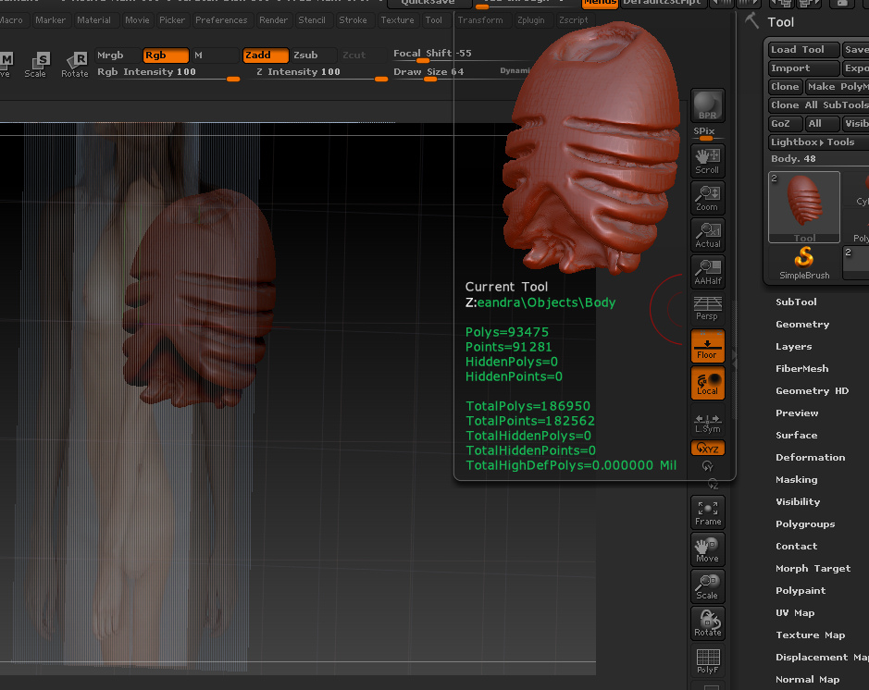This screenshot has width=869, height=690.
Task: Open the Deformation section
Action: [x=810, y=458]
